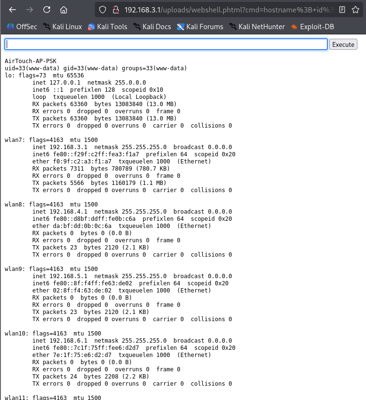Image resolution: width=366 pixels, height=400 pixels.
Task: Open the Kali Forums bookmark
Action: click(200, 27)
